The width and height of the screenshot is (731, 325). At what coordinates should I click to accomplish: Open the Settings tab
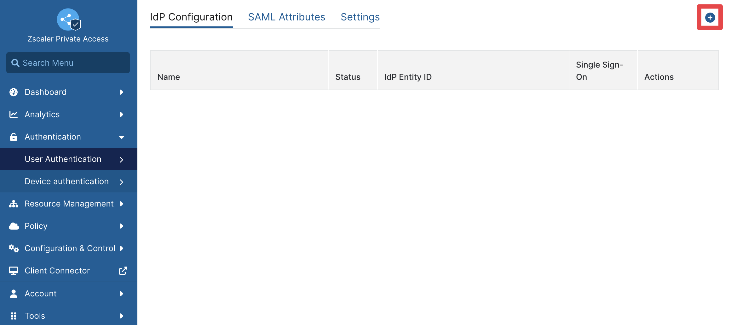(x=360, y=17)
